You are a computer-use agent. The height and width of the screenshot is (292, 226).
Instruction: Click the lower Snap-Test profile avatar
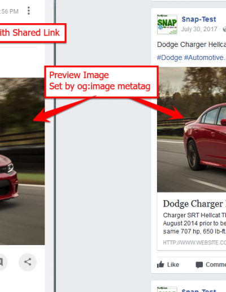click(167, 289)
